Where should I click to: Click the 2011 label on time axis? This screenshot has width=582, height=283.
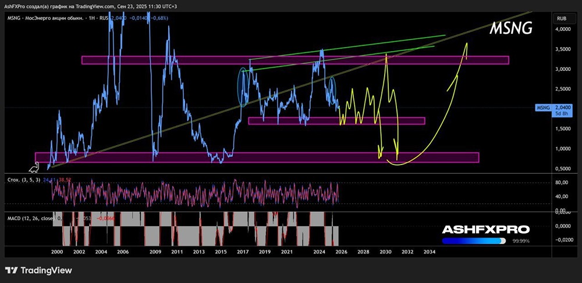pyautogui.click(x=177, y=252)
